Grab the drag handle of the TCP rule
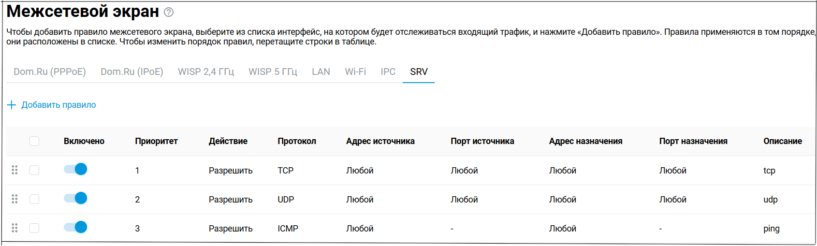The height and width of the screenshot is (246, 817). click(x=15, y=170)
